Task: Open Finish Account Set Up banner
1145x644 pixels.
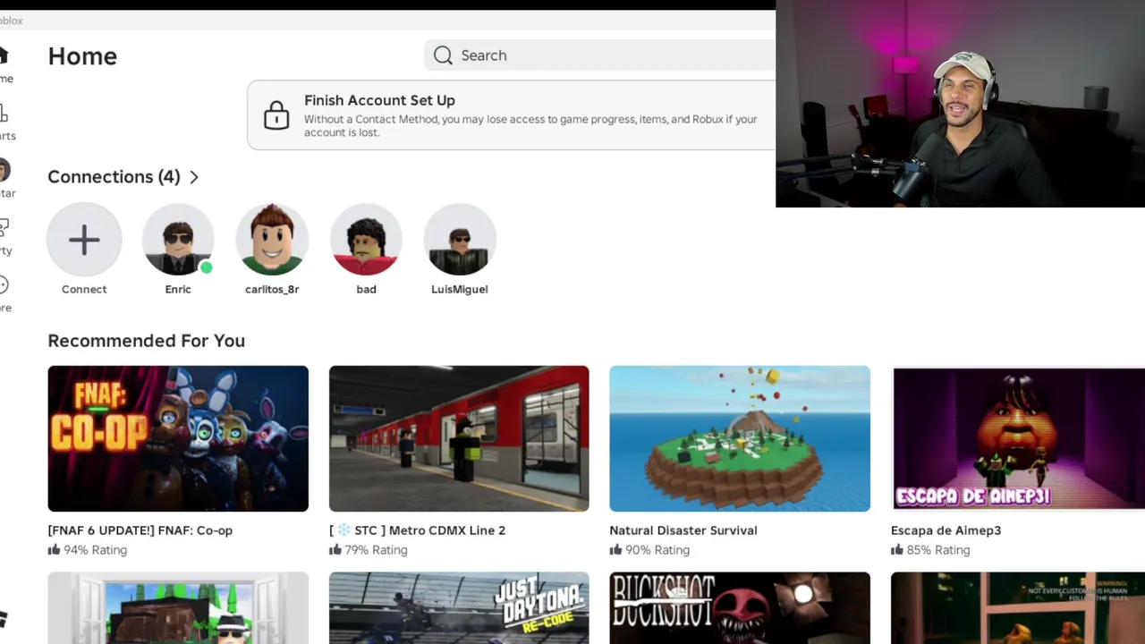Action: [512, 115]
